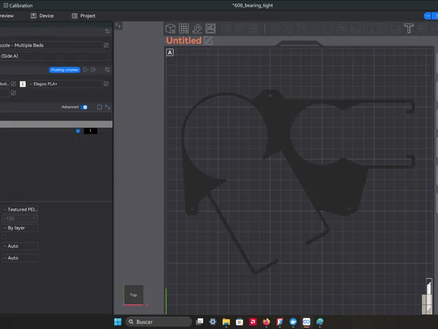Open Firefox from the taskbar
The image size is (438, 329).
pos(266,321)
